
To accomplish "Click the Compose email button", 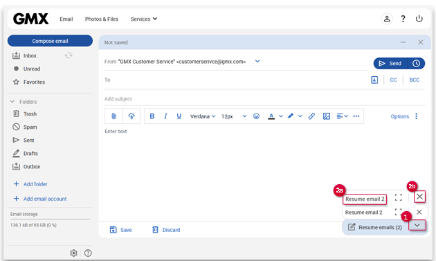I will (50, 41).
